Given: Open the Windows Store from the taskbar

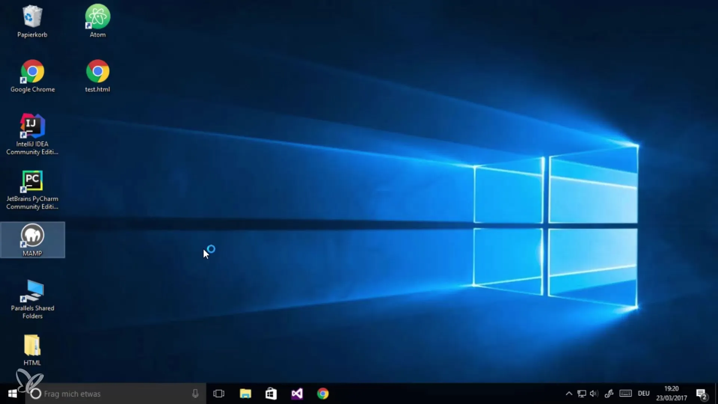Looking at the screenshot, I should click(x=271, y=394).
